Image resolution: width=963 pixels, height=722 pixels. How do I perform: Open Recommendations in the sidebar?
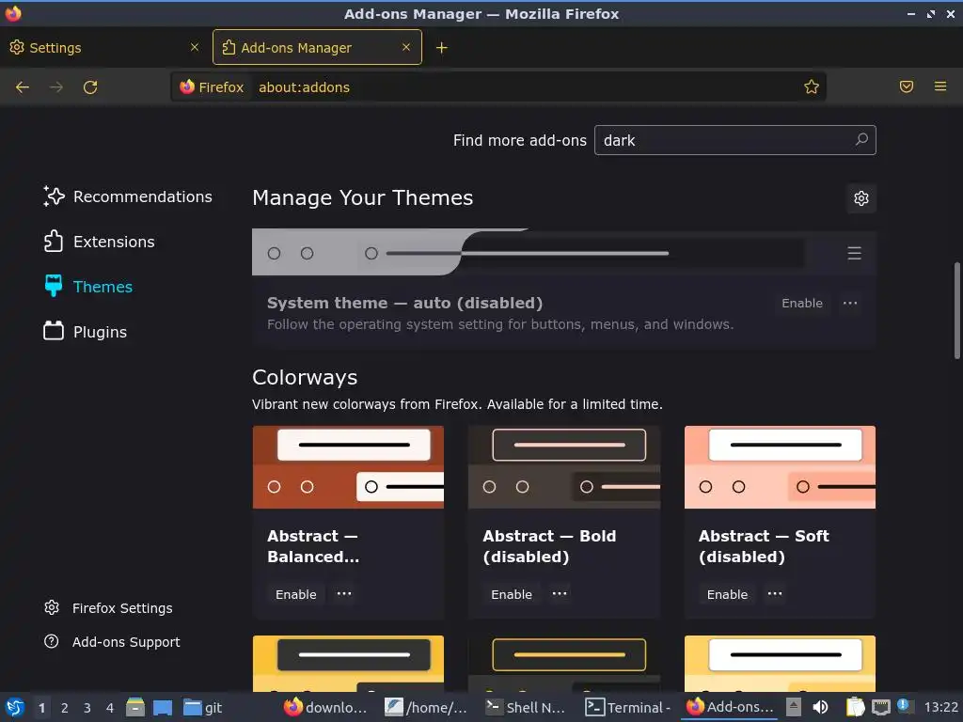click(128, 196)
